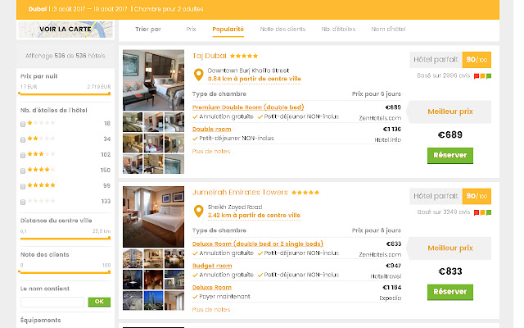This screenshot has height=328, width=524.
Task: Open the Taj Dubai main room photo
Action: tap(153, 80)
